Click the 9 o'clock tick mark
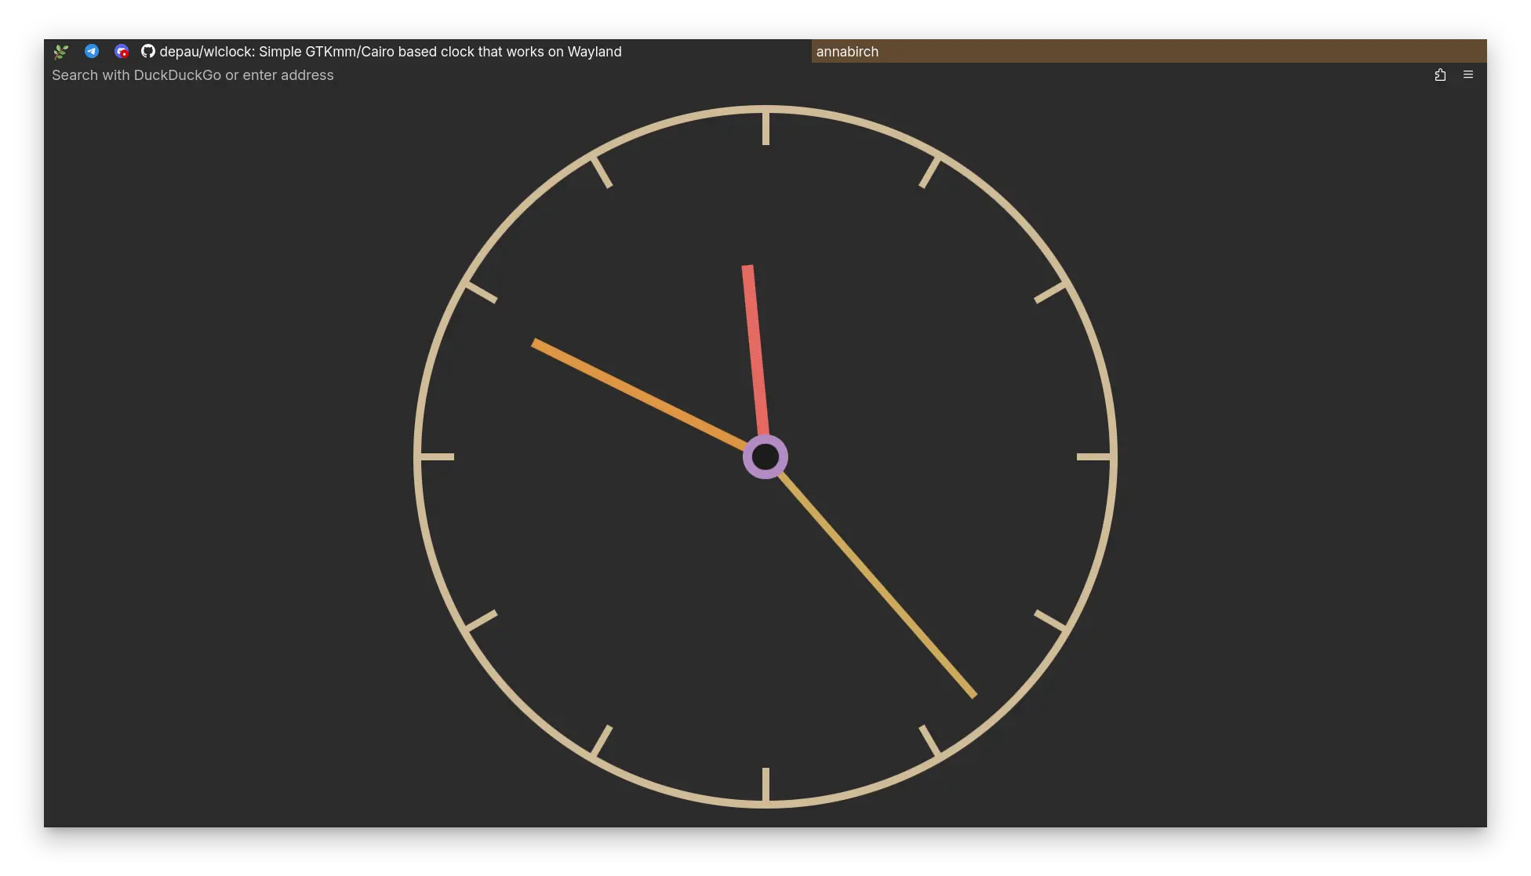Viewport: 1531px width, 876px height. click(438, 456)
